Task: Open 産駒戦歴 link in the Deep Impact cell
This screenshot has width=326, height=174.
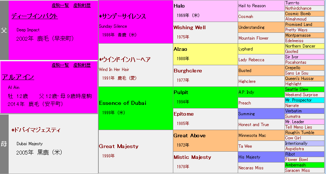Action: click(82, 5)
